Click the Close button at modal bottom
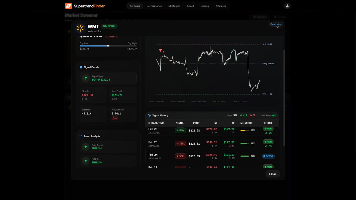 coord(273,174)
